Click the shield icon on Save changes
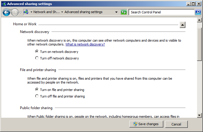 (x=135, y=124)
